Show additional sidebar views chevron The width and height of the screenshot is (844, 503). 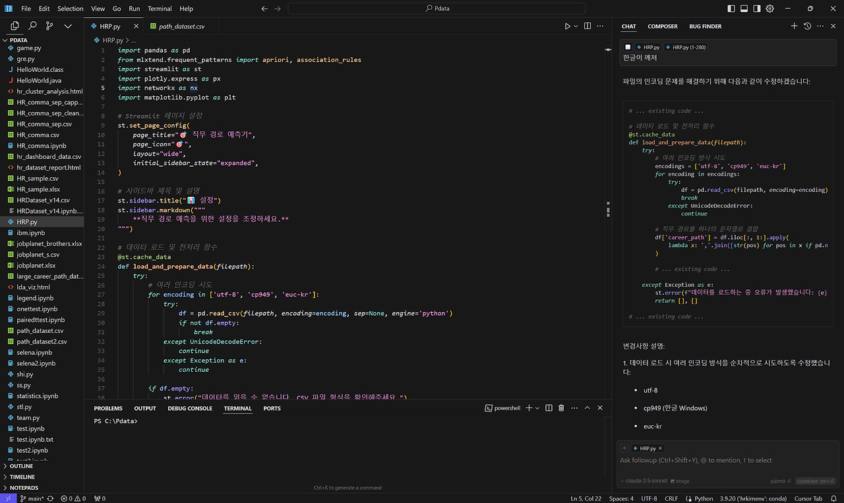click(68, 26)
